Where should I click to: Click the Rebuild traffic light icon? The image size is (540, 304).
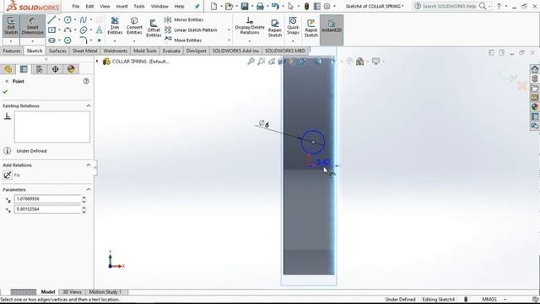click(x=306, y=6)
